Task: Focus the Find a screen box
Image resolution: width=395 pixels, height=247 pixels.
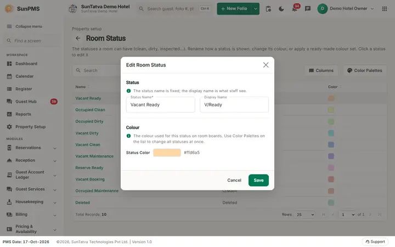Action: pyautogui.click(x=31, y=41)
